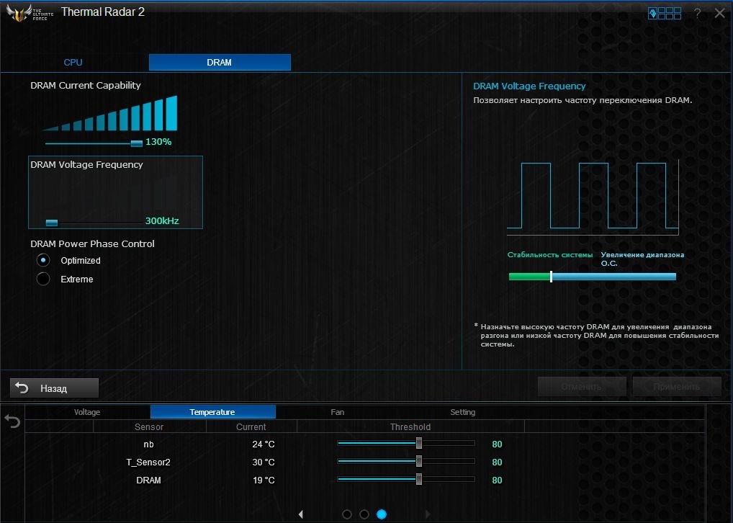Click the DRAM Voltage Frequency help heading

tap(529, 86)
